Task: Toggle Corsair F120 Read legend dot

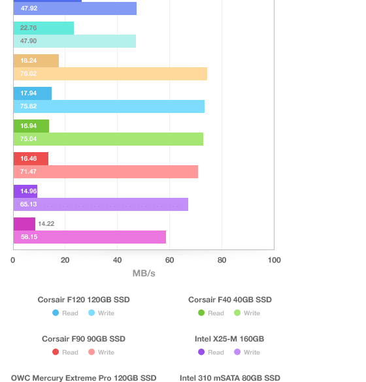Action: (56, 313)
